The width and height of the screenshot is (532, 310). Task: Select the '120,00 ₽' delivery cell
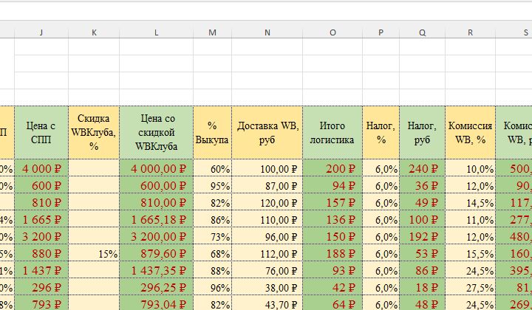point(267,202)
